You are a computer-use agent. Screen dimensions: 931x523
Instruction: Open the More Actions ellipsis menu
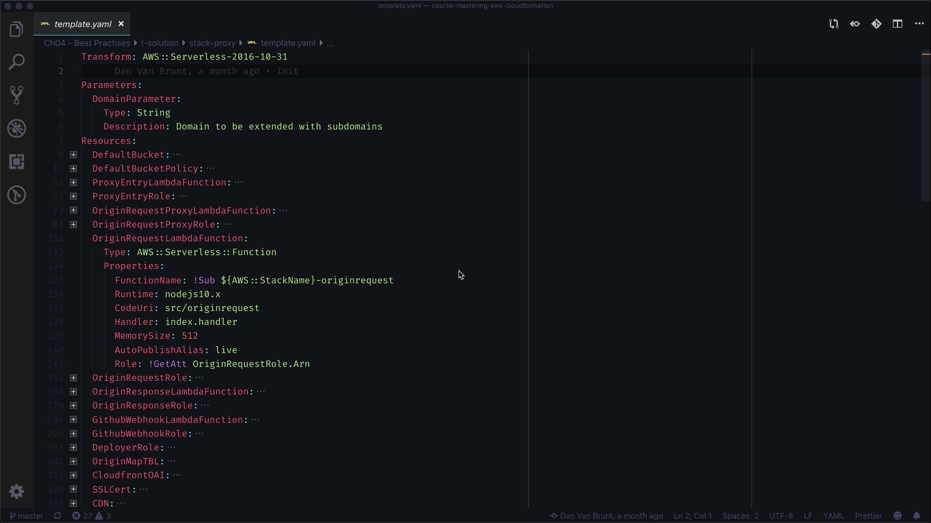(919, 24)
